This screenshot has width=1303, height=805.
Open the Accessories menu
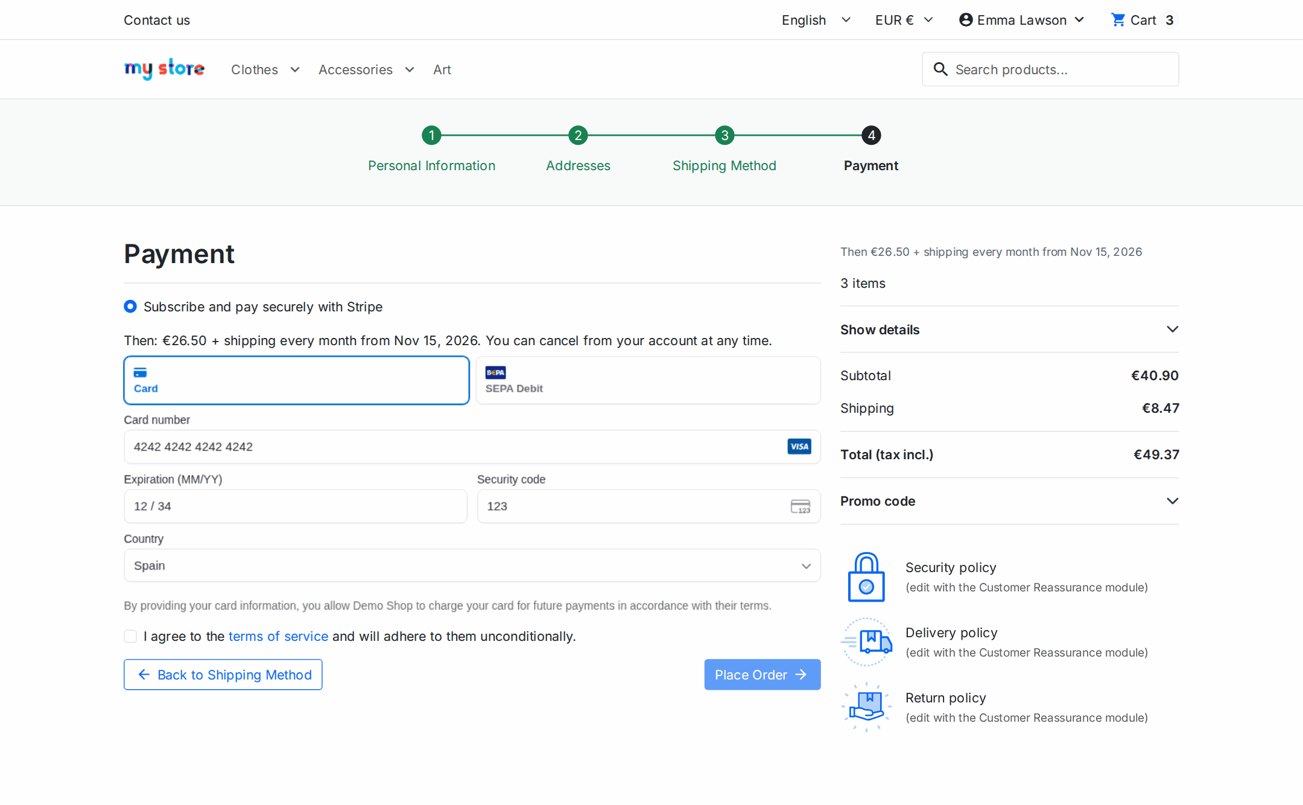click(x=367, y=69)
